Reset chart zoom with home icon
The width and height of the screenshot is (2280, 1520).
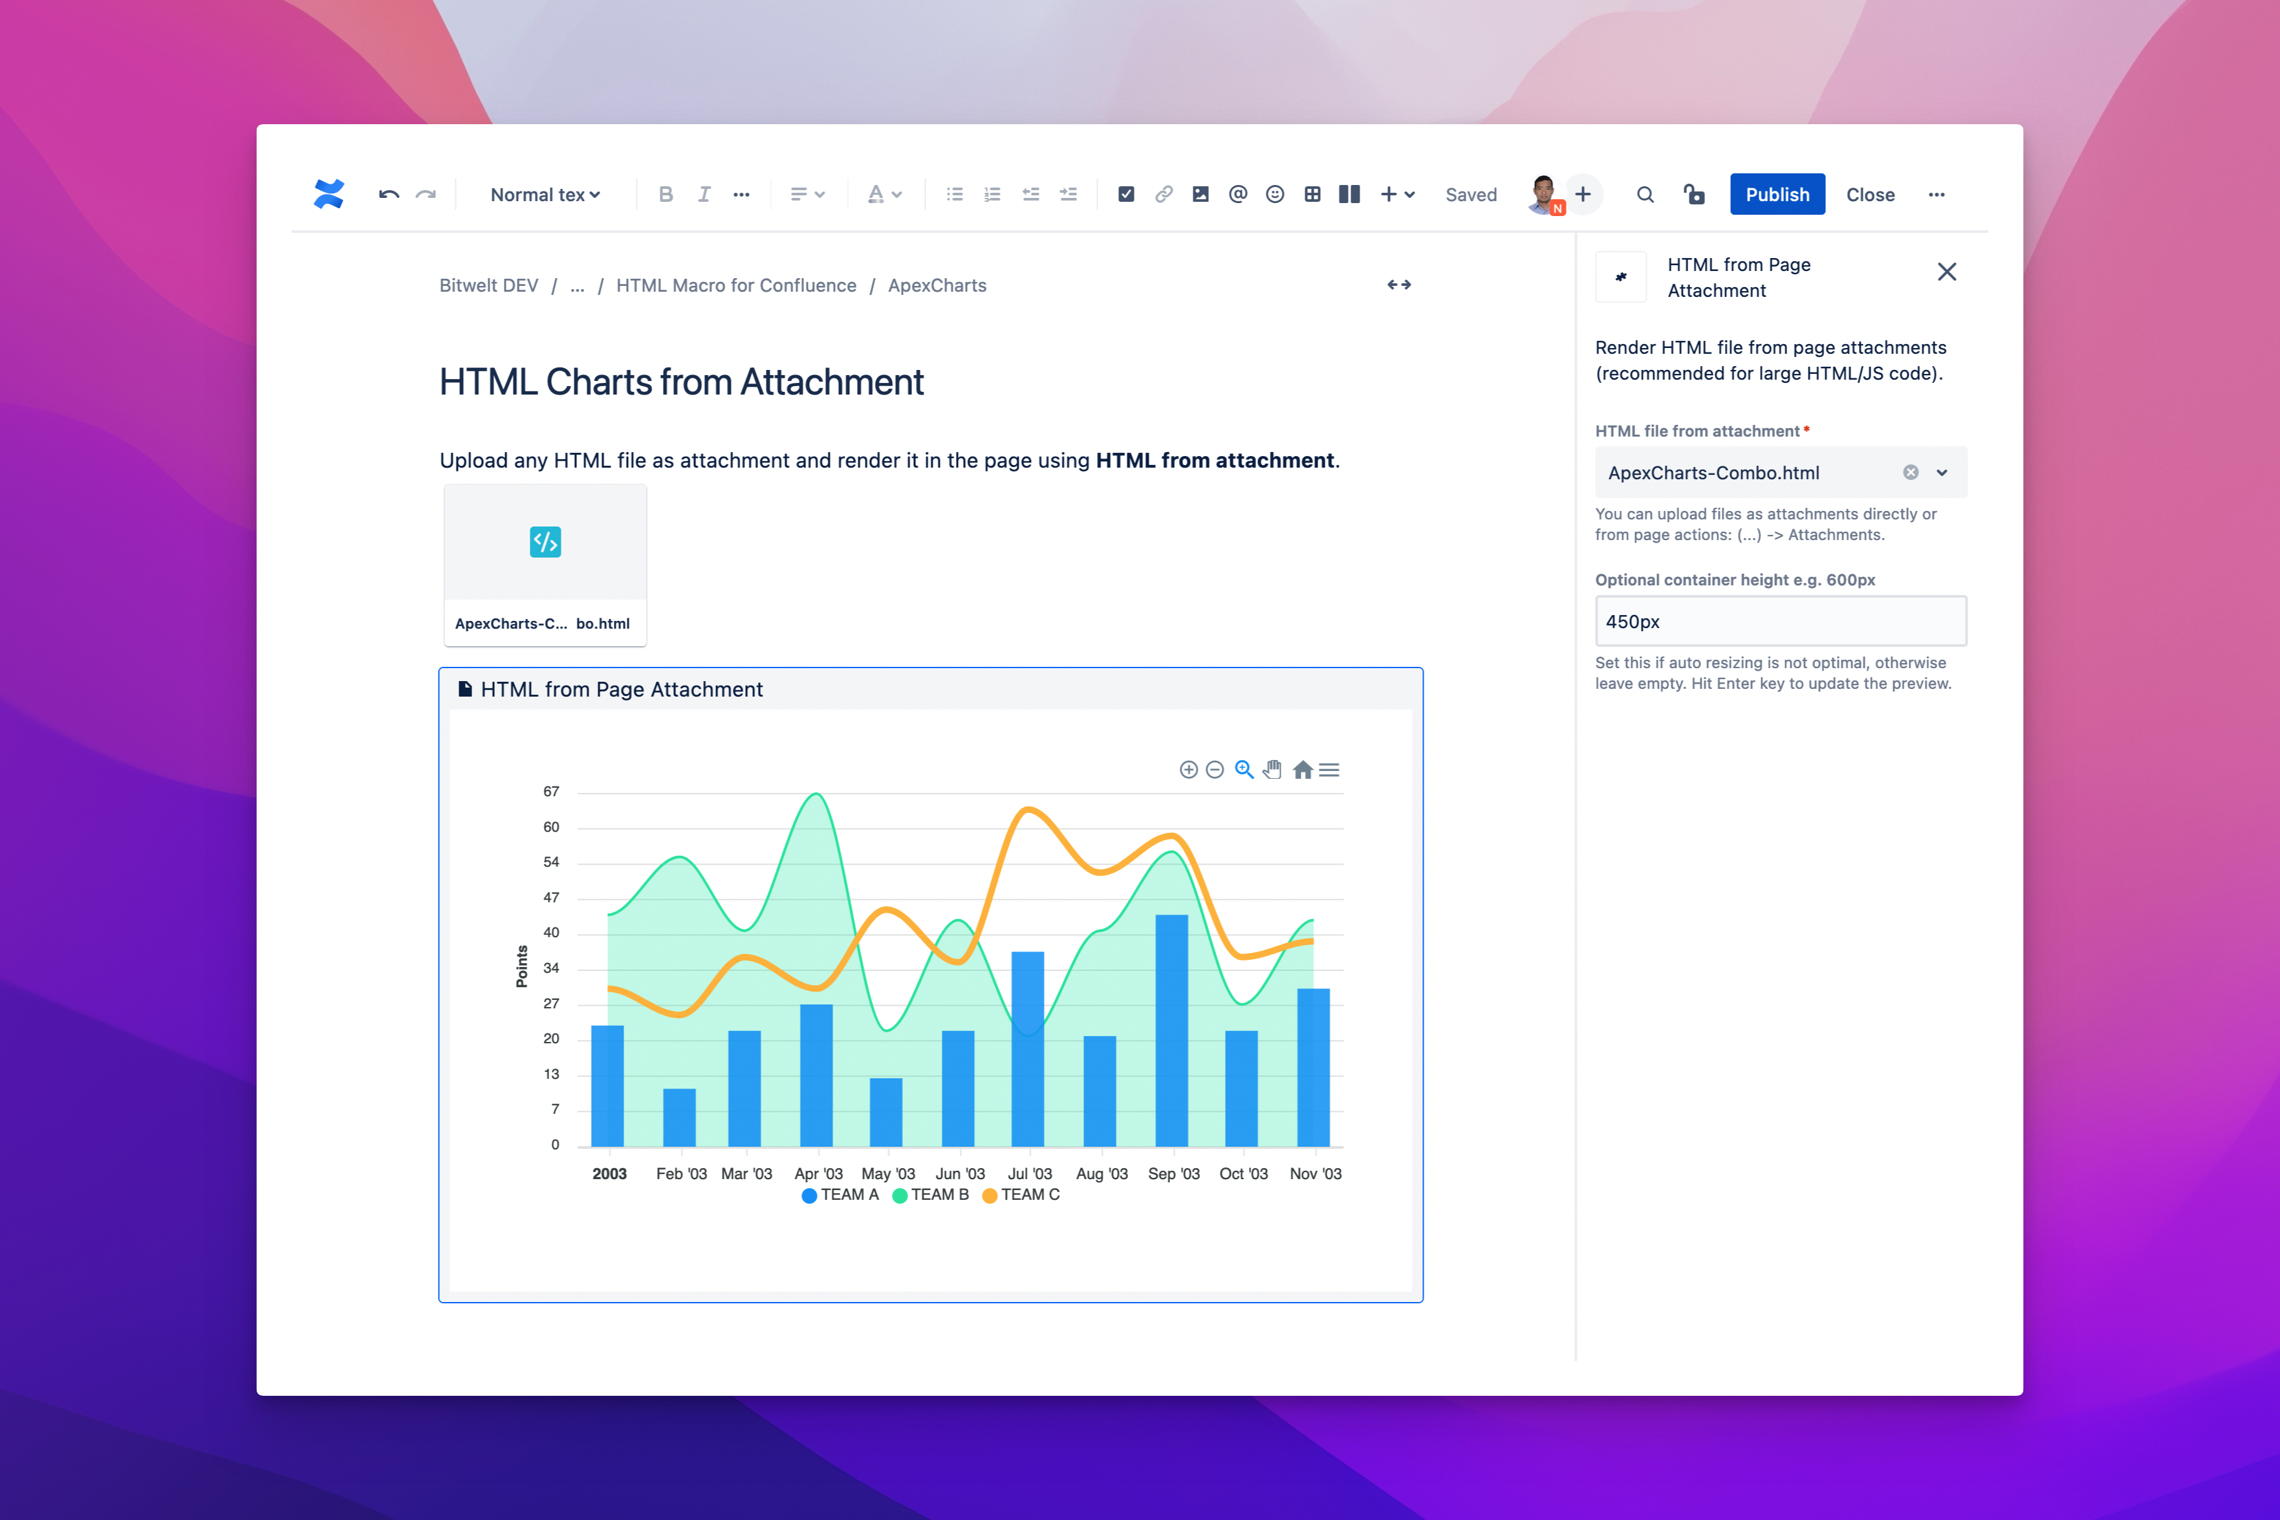point(1302,770)
